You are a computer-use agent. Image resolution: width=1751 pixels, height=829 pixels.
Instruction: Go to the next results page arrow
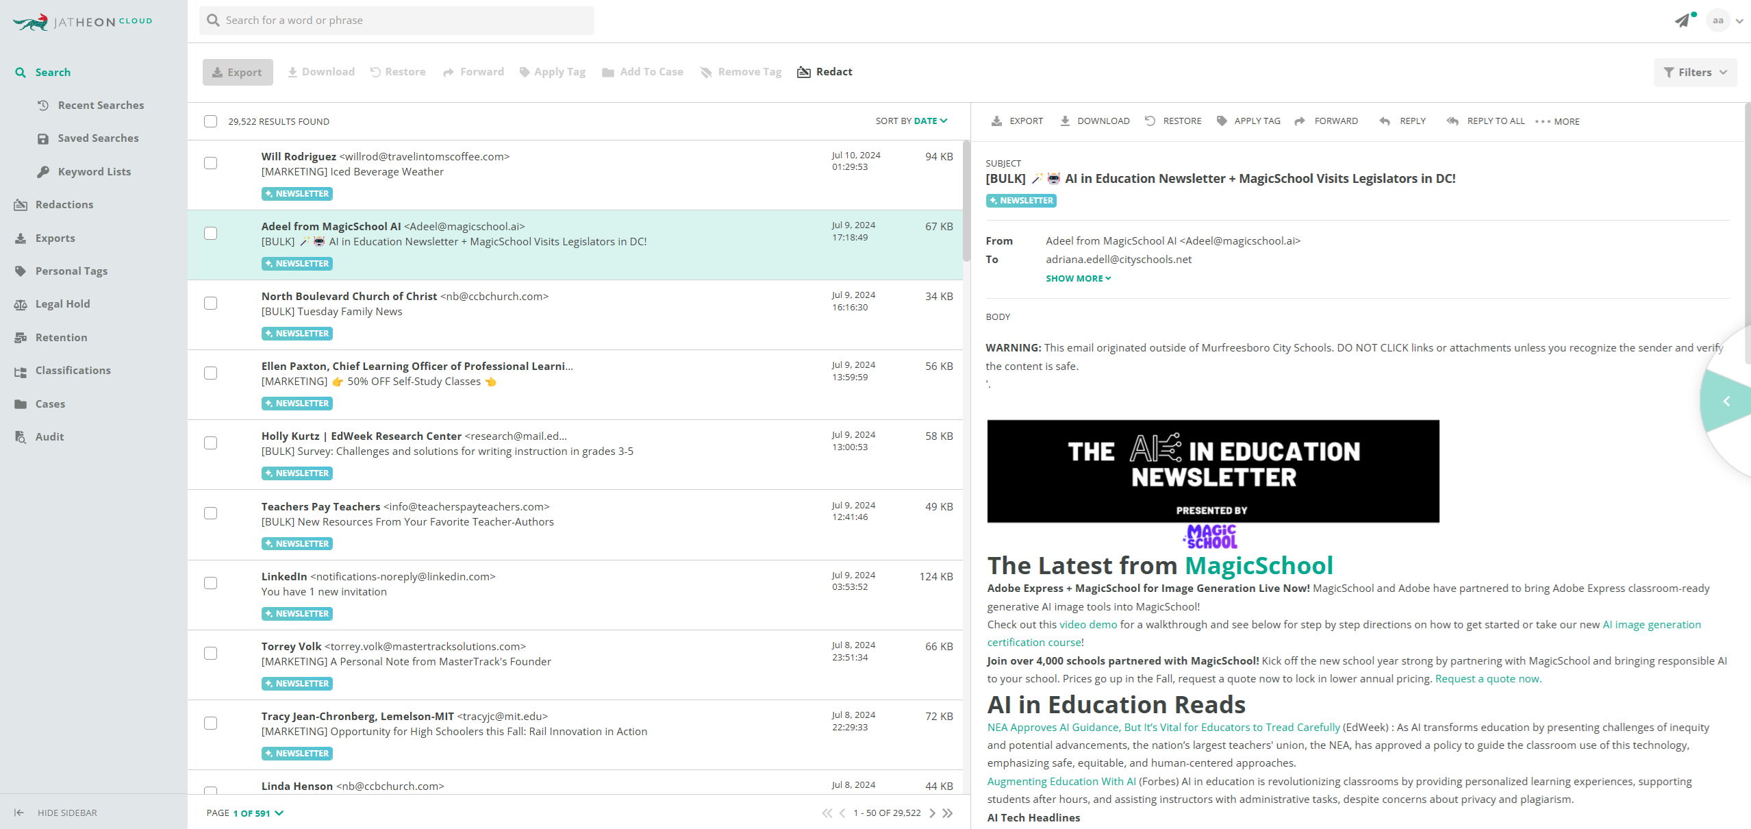coord(932,813)
